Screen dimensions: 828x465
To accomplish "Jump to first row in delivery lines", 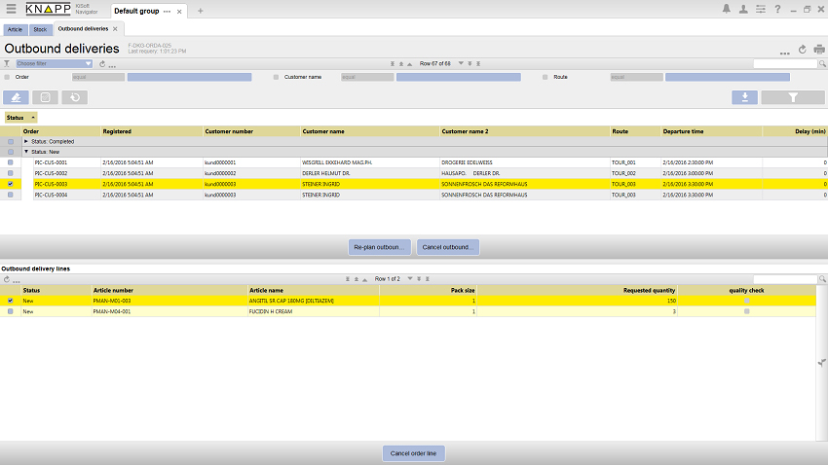I will click(348, 279).
